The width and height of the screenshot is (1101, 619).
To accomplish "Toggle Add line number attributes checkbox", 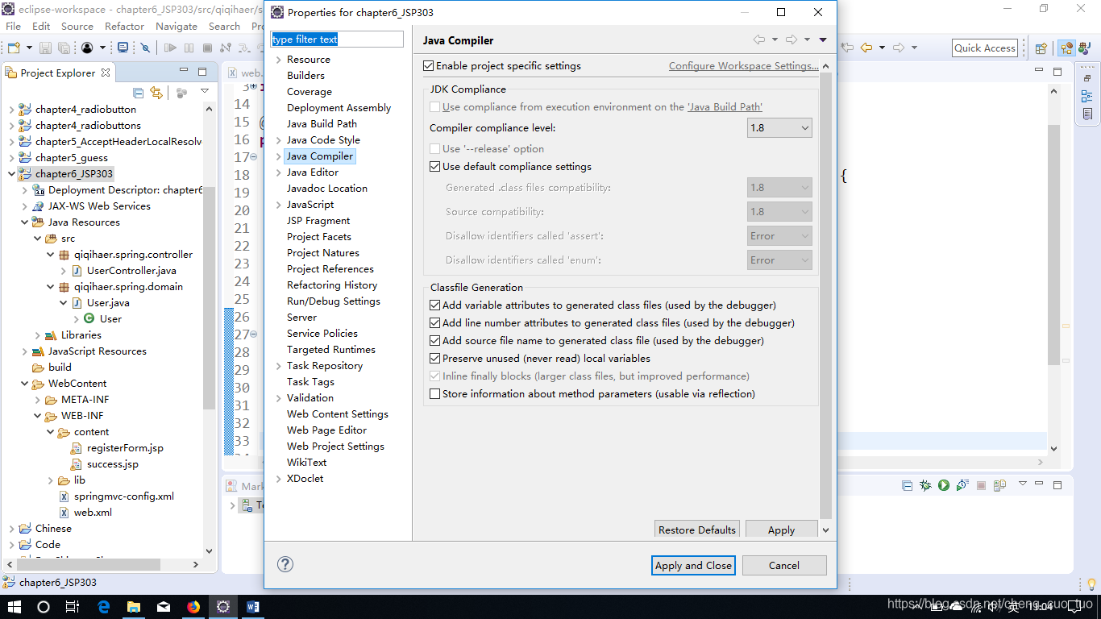I will pos(435,323).
